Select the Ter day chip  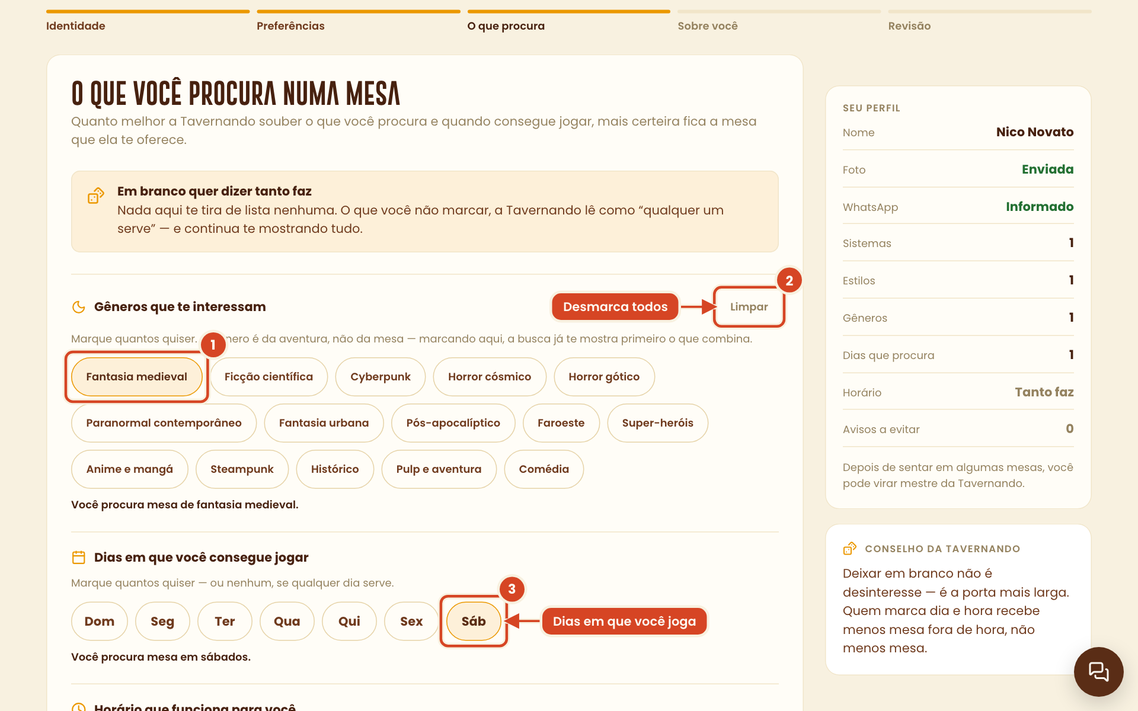225,622
